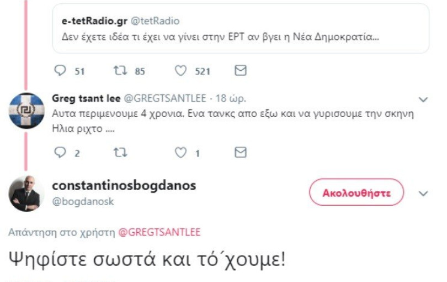Send e-tetRadio.gr tweet via direct message
This screenshot has height=282, width=447.
[240, 71]
